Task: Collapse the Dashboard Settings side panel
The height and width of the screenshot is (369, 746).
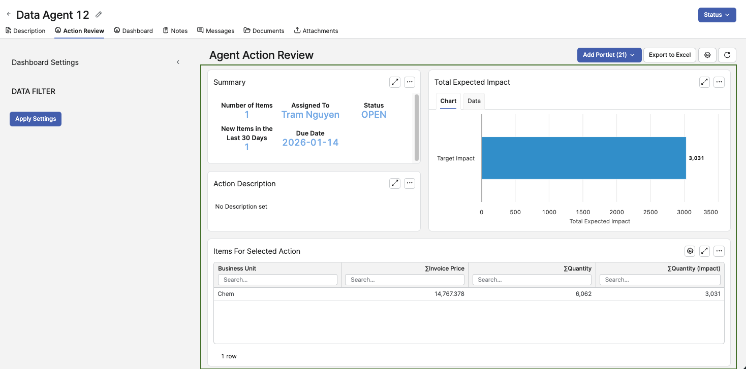Action: [178, 62]
